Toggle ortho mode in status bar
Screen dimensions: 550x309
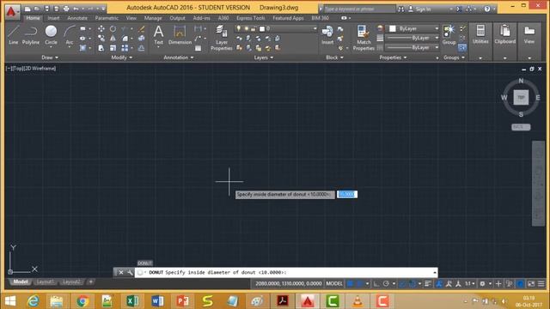(376, 283)
